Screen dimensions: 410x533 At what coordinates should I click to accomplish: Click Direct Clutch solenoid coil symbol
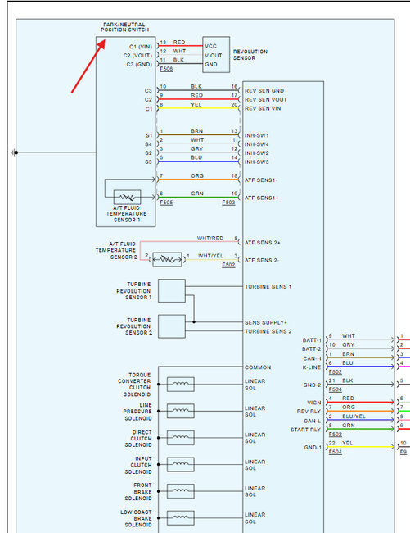[x=181, y=438]
